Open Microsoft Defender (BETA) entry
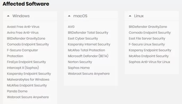Image resolution: width=182 pixels, height=104 pixels. (88, 56)
